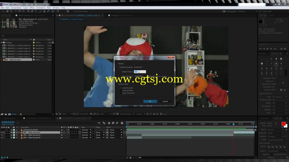Image resolution: width=289 pixels, height=162 pixels.
Task: Click Reset Exposure icon in viewer footer
Action: (161, 114)
